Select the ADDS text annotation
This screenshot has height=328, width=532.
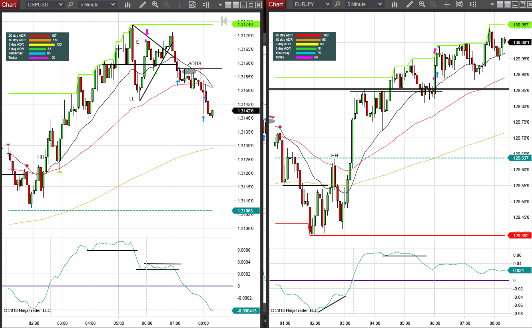pos(195,64)
